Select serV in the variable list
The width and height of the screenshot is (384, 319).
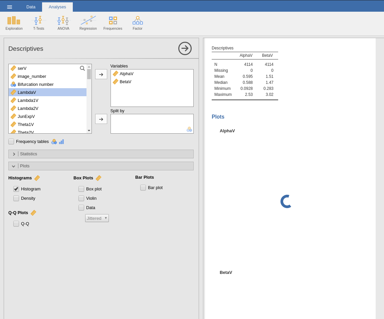(47, 68)
